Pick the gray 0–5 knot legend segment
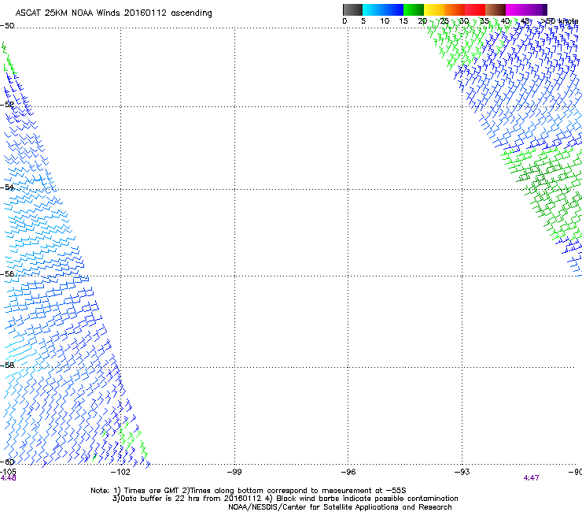 tap(352, 9)
